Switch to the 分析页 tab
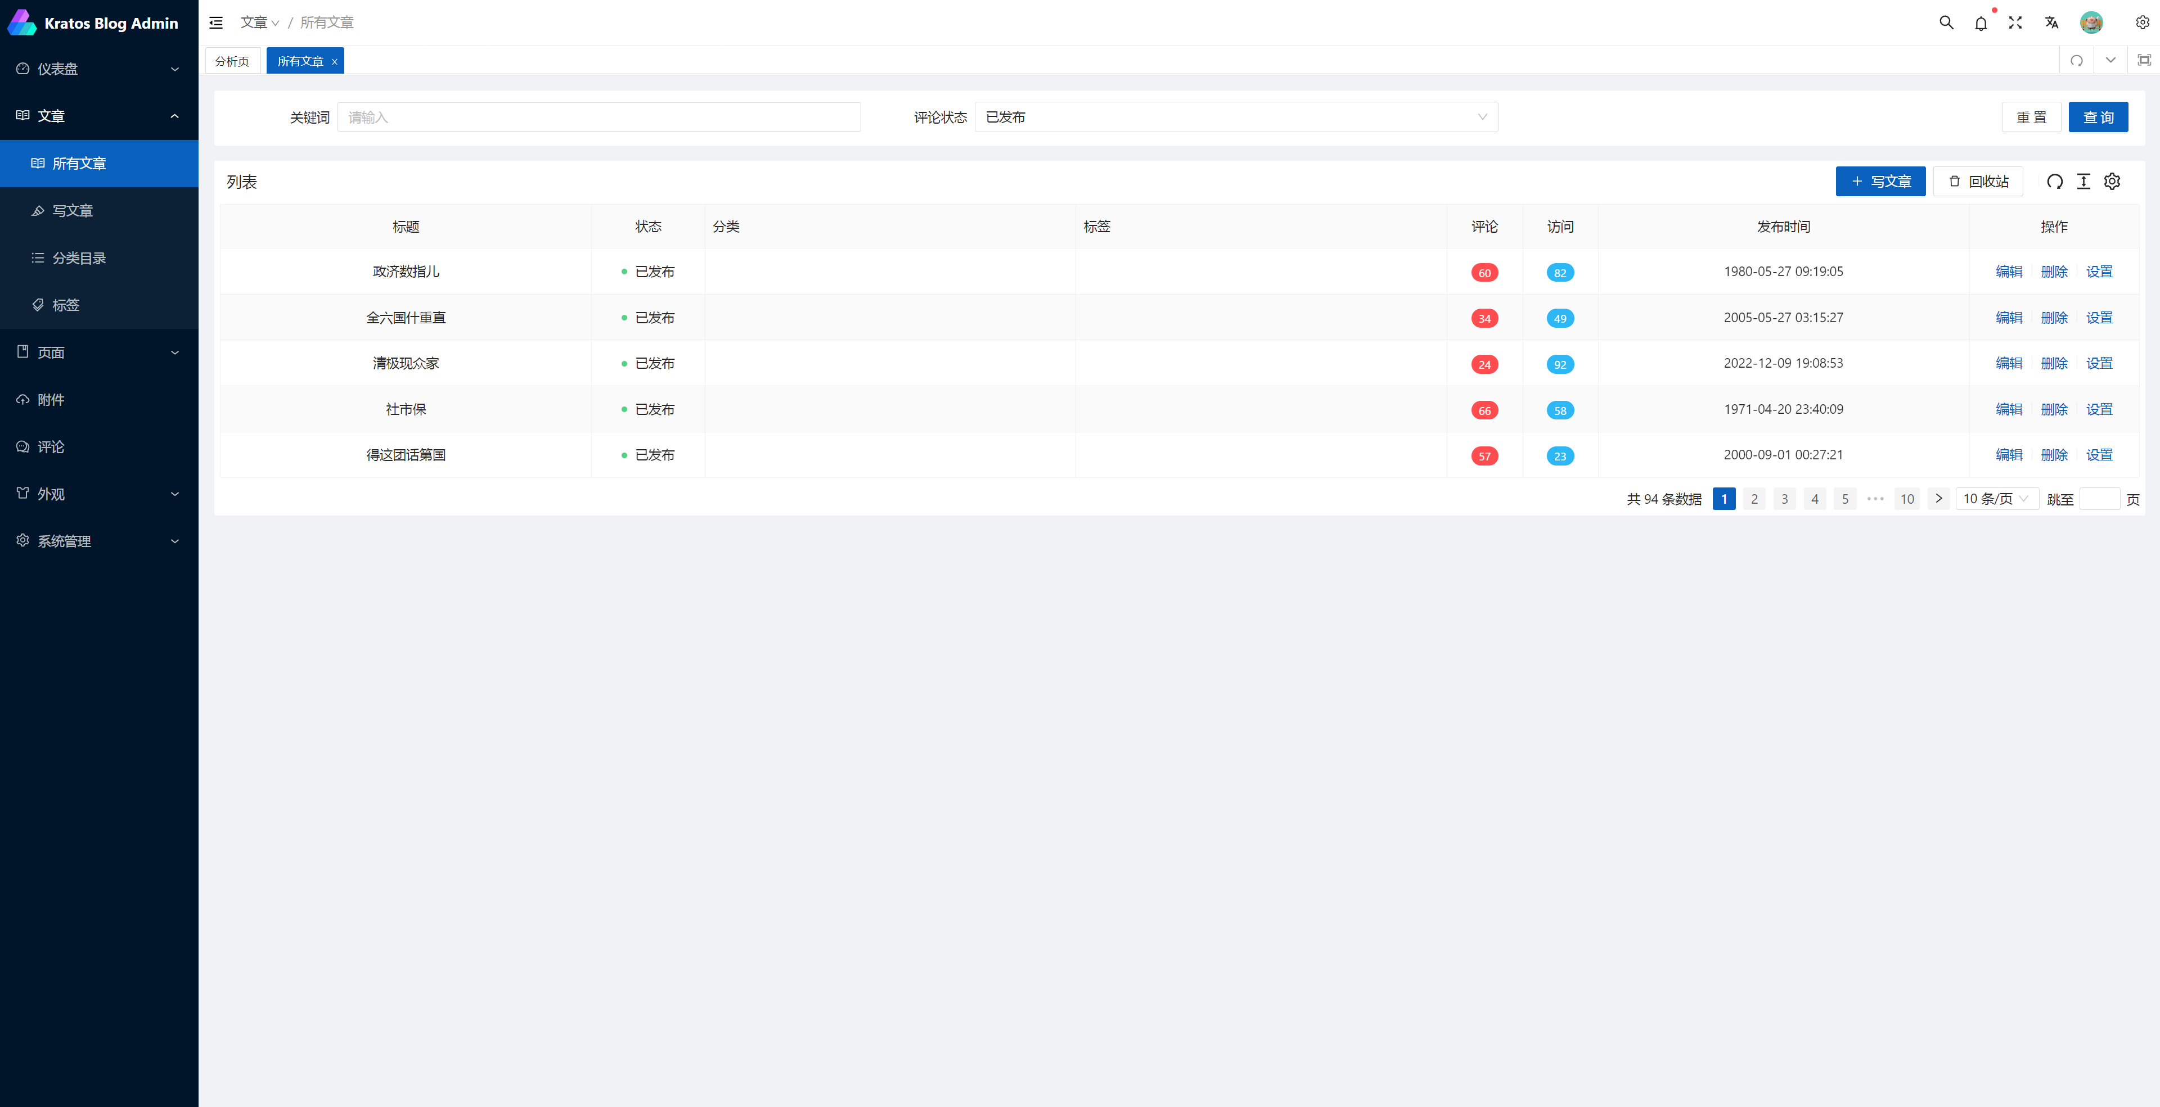Image resolution: width=2160 pixels, height=1107 pixels. 231,61
